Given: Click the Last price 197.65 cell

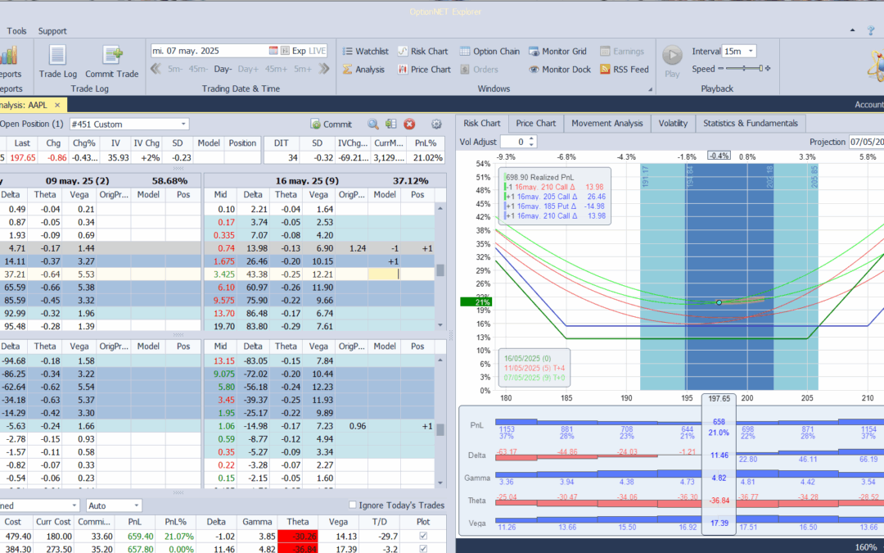Looking at the screenshot, I should click(x=23, y=158).
